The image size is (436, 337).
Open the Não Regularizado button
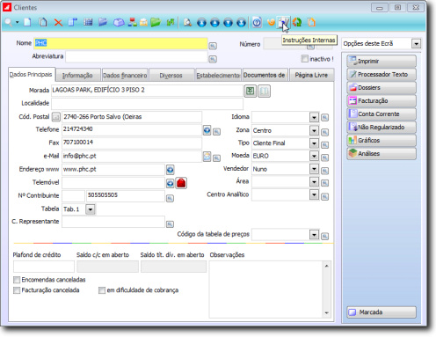pyautogui.click(x=381, y=127)
